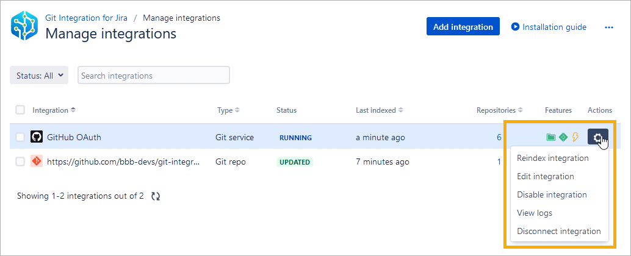Select Reindex integration from the menu
631x256 pixels.
click(552, 158)
